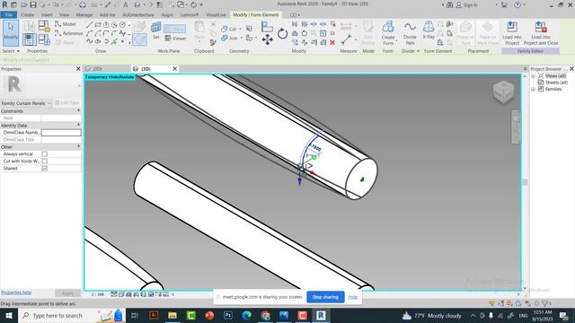Switch to the Insert ribbon tab
Screen dimensions: 575x323
pos(47,14)
